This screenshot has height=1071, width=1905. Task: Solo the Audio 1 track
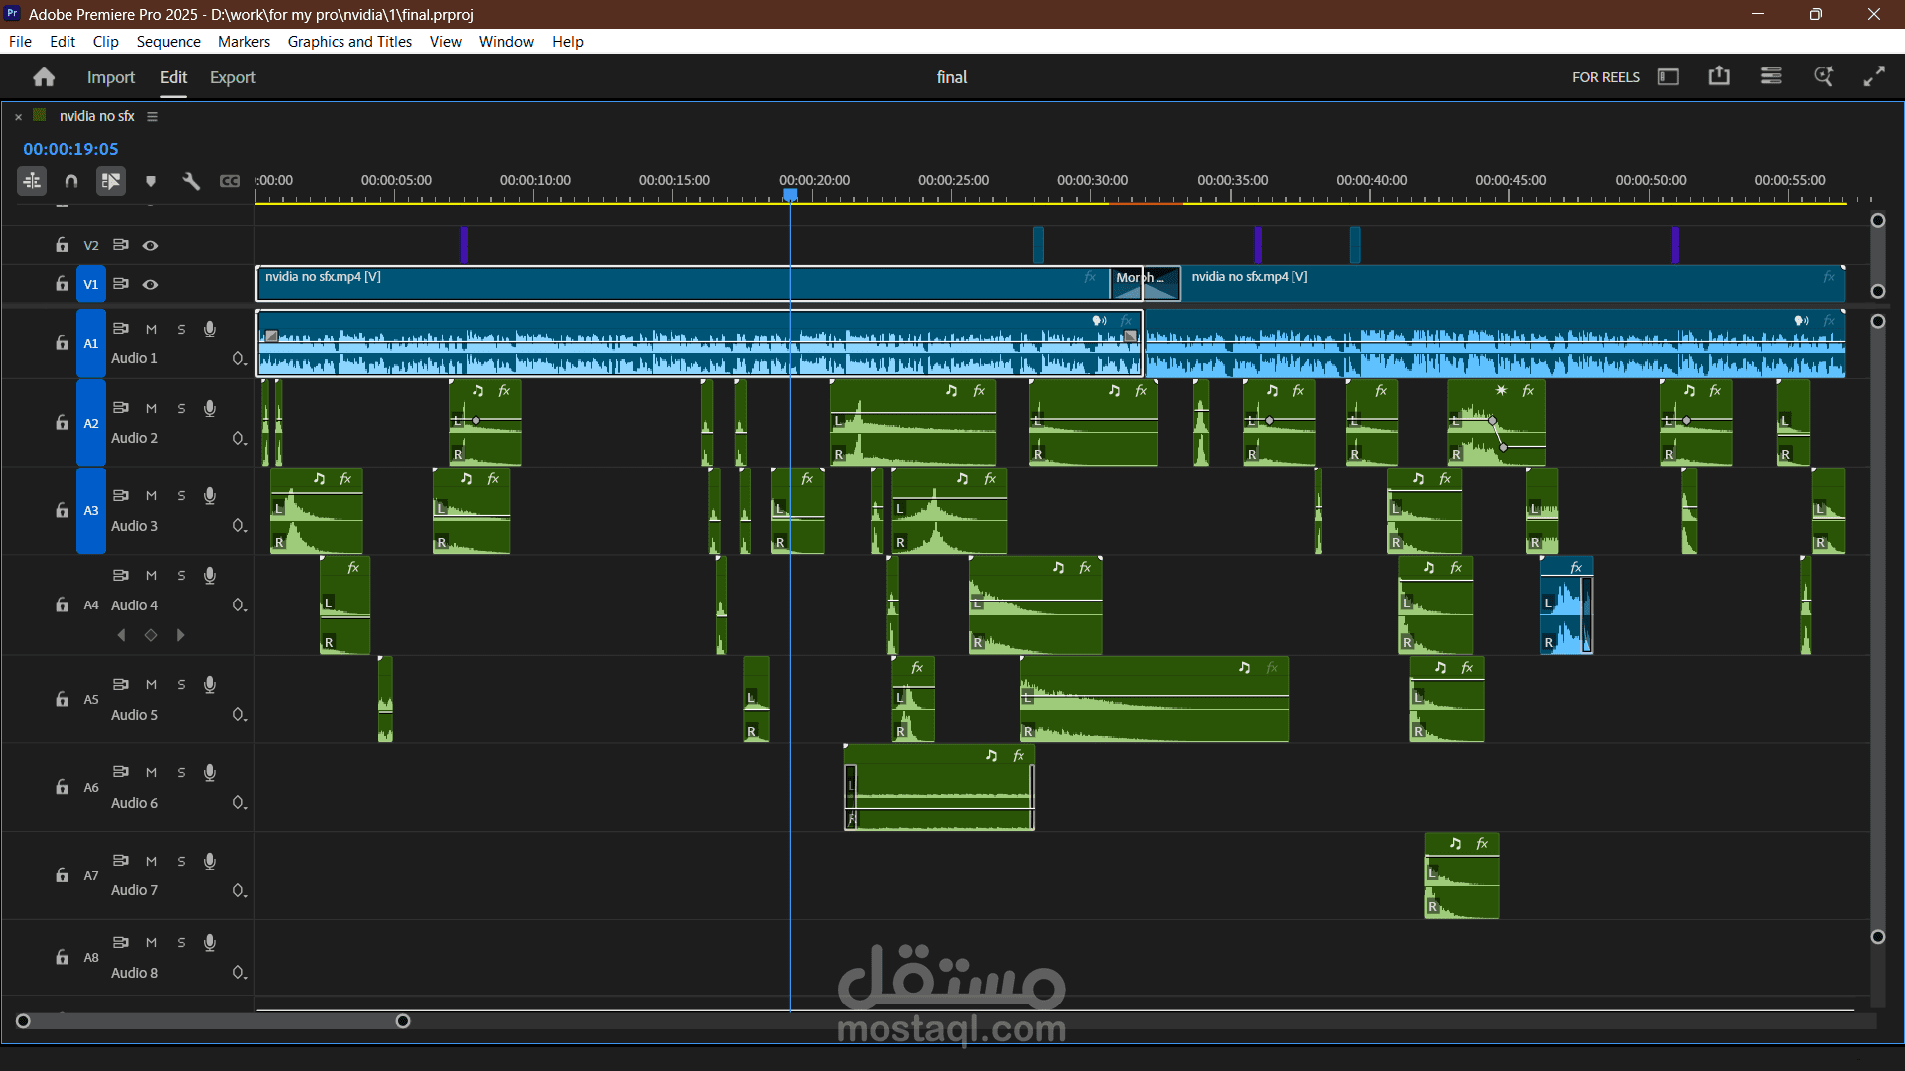click(x=181, y=329)
